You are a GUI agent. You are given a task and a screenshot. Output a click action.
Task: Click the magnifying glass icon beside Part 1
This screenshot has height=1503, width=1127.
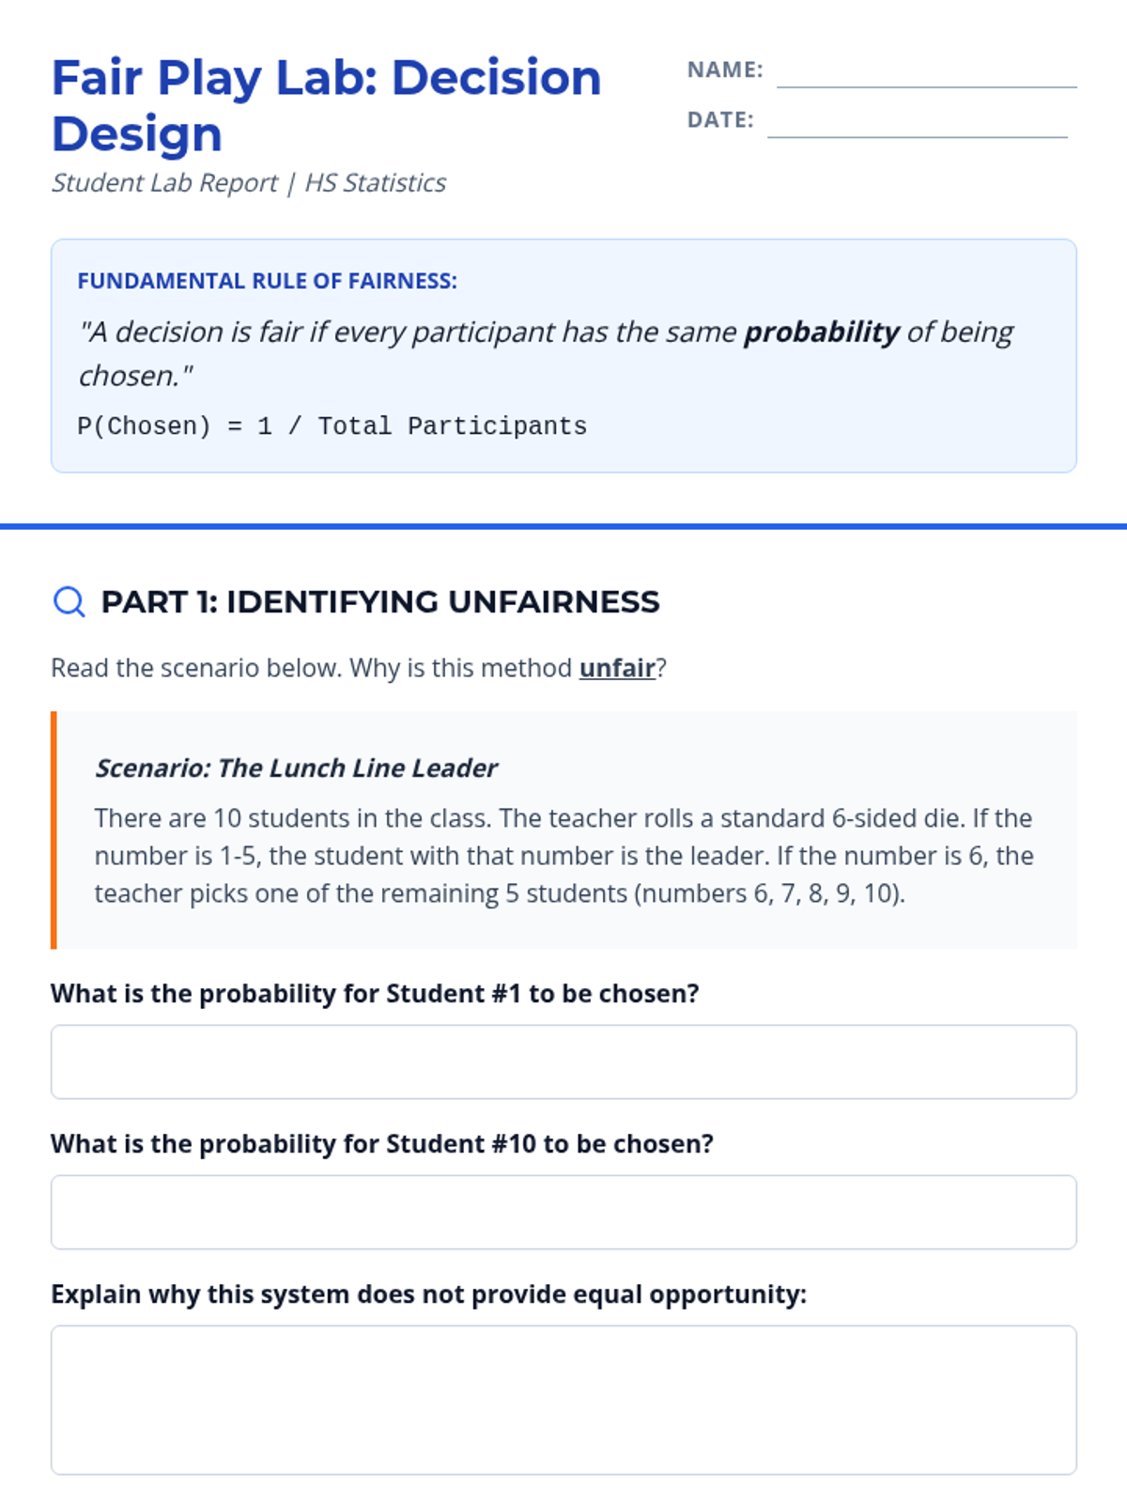tap(69, 601)
